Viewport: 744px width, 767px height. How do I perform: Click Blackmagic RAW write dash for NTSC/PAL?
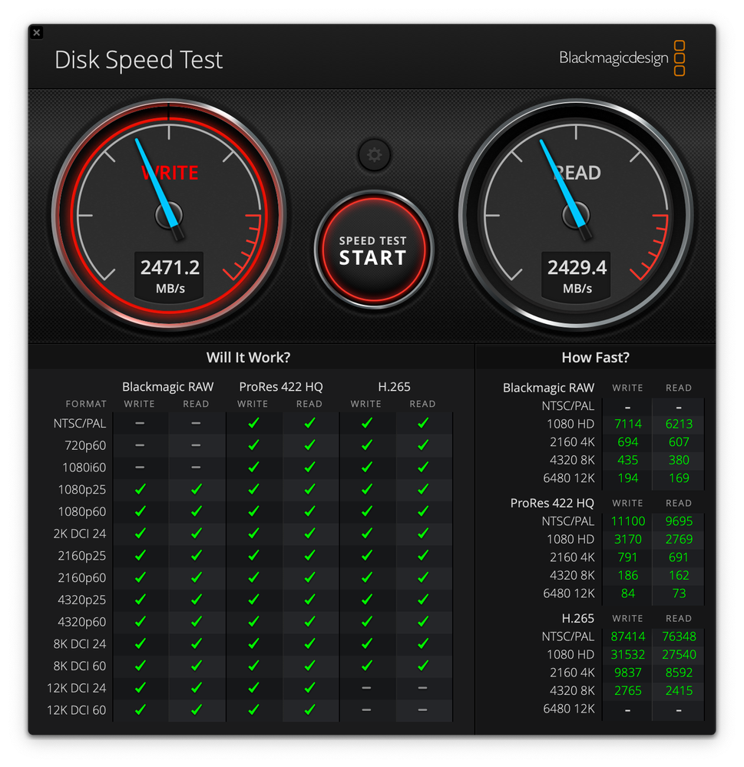coord(140,423)
